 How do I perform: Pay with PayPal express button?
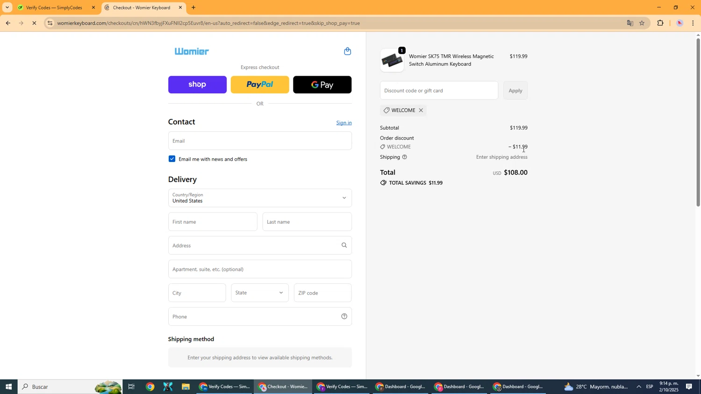(260, 84)
